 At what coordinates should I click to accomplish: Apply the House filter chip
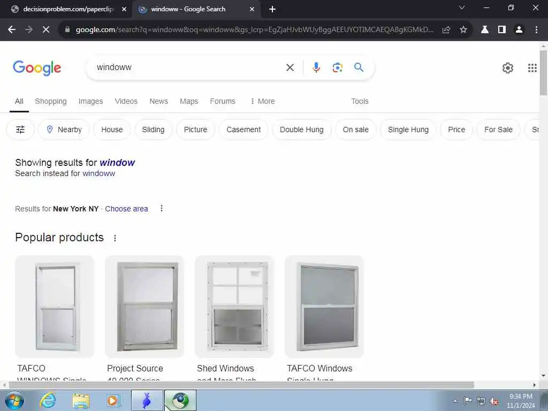[x=112, y=130]
